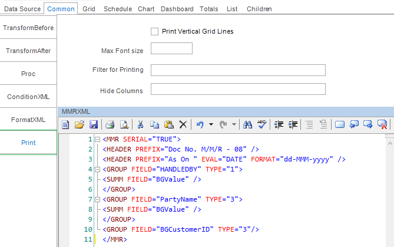The height and width of the screenshot is (247, 394).
Task: Click the 'HANDLEDBY' field value
Action: coord(178,170)
